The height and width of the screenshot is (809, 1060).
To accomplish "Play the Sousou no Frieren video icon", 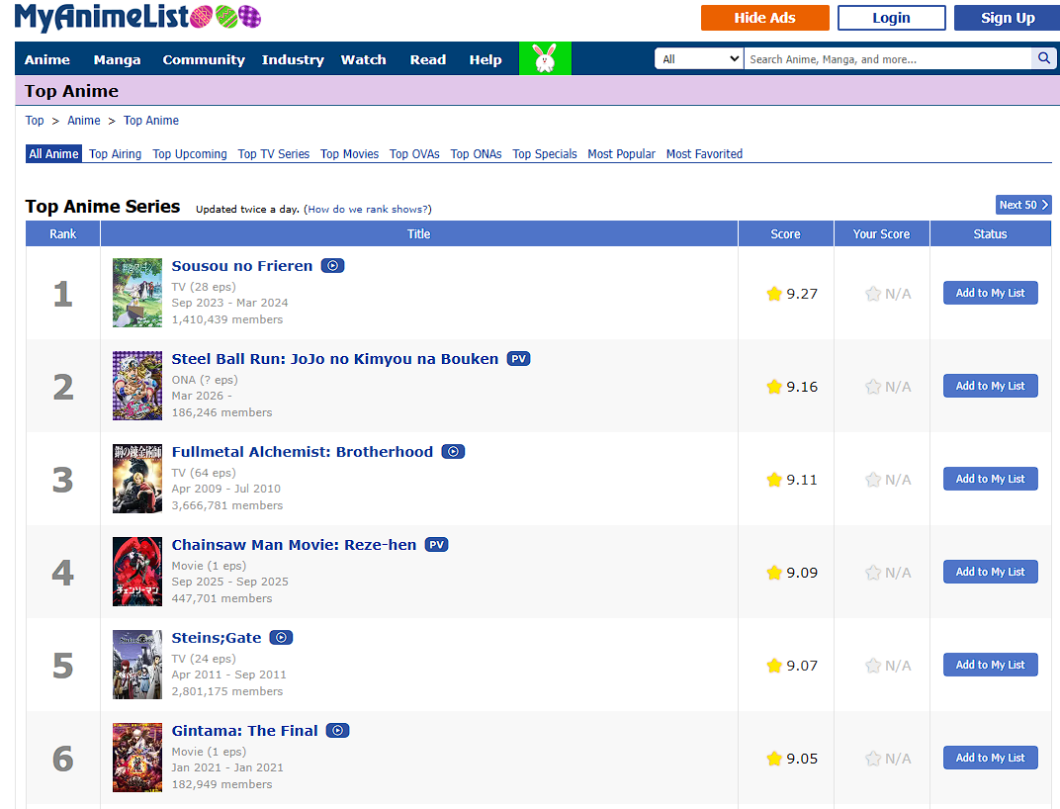I will 332,266.
